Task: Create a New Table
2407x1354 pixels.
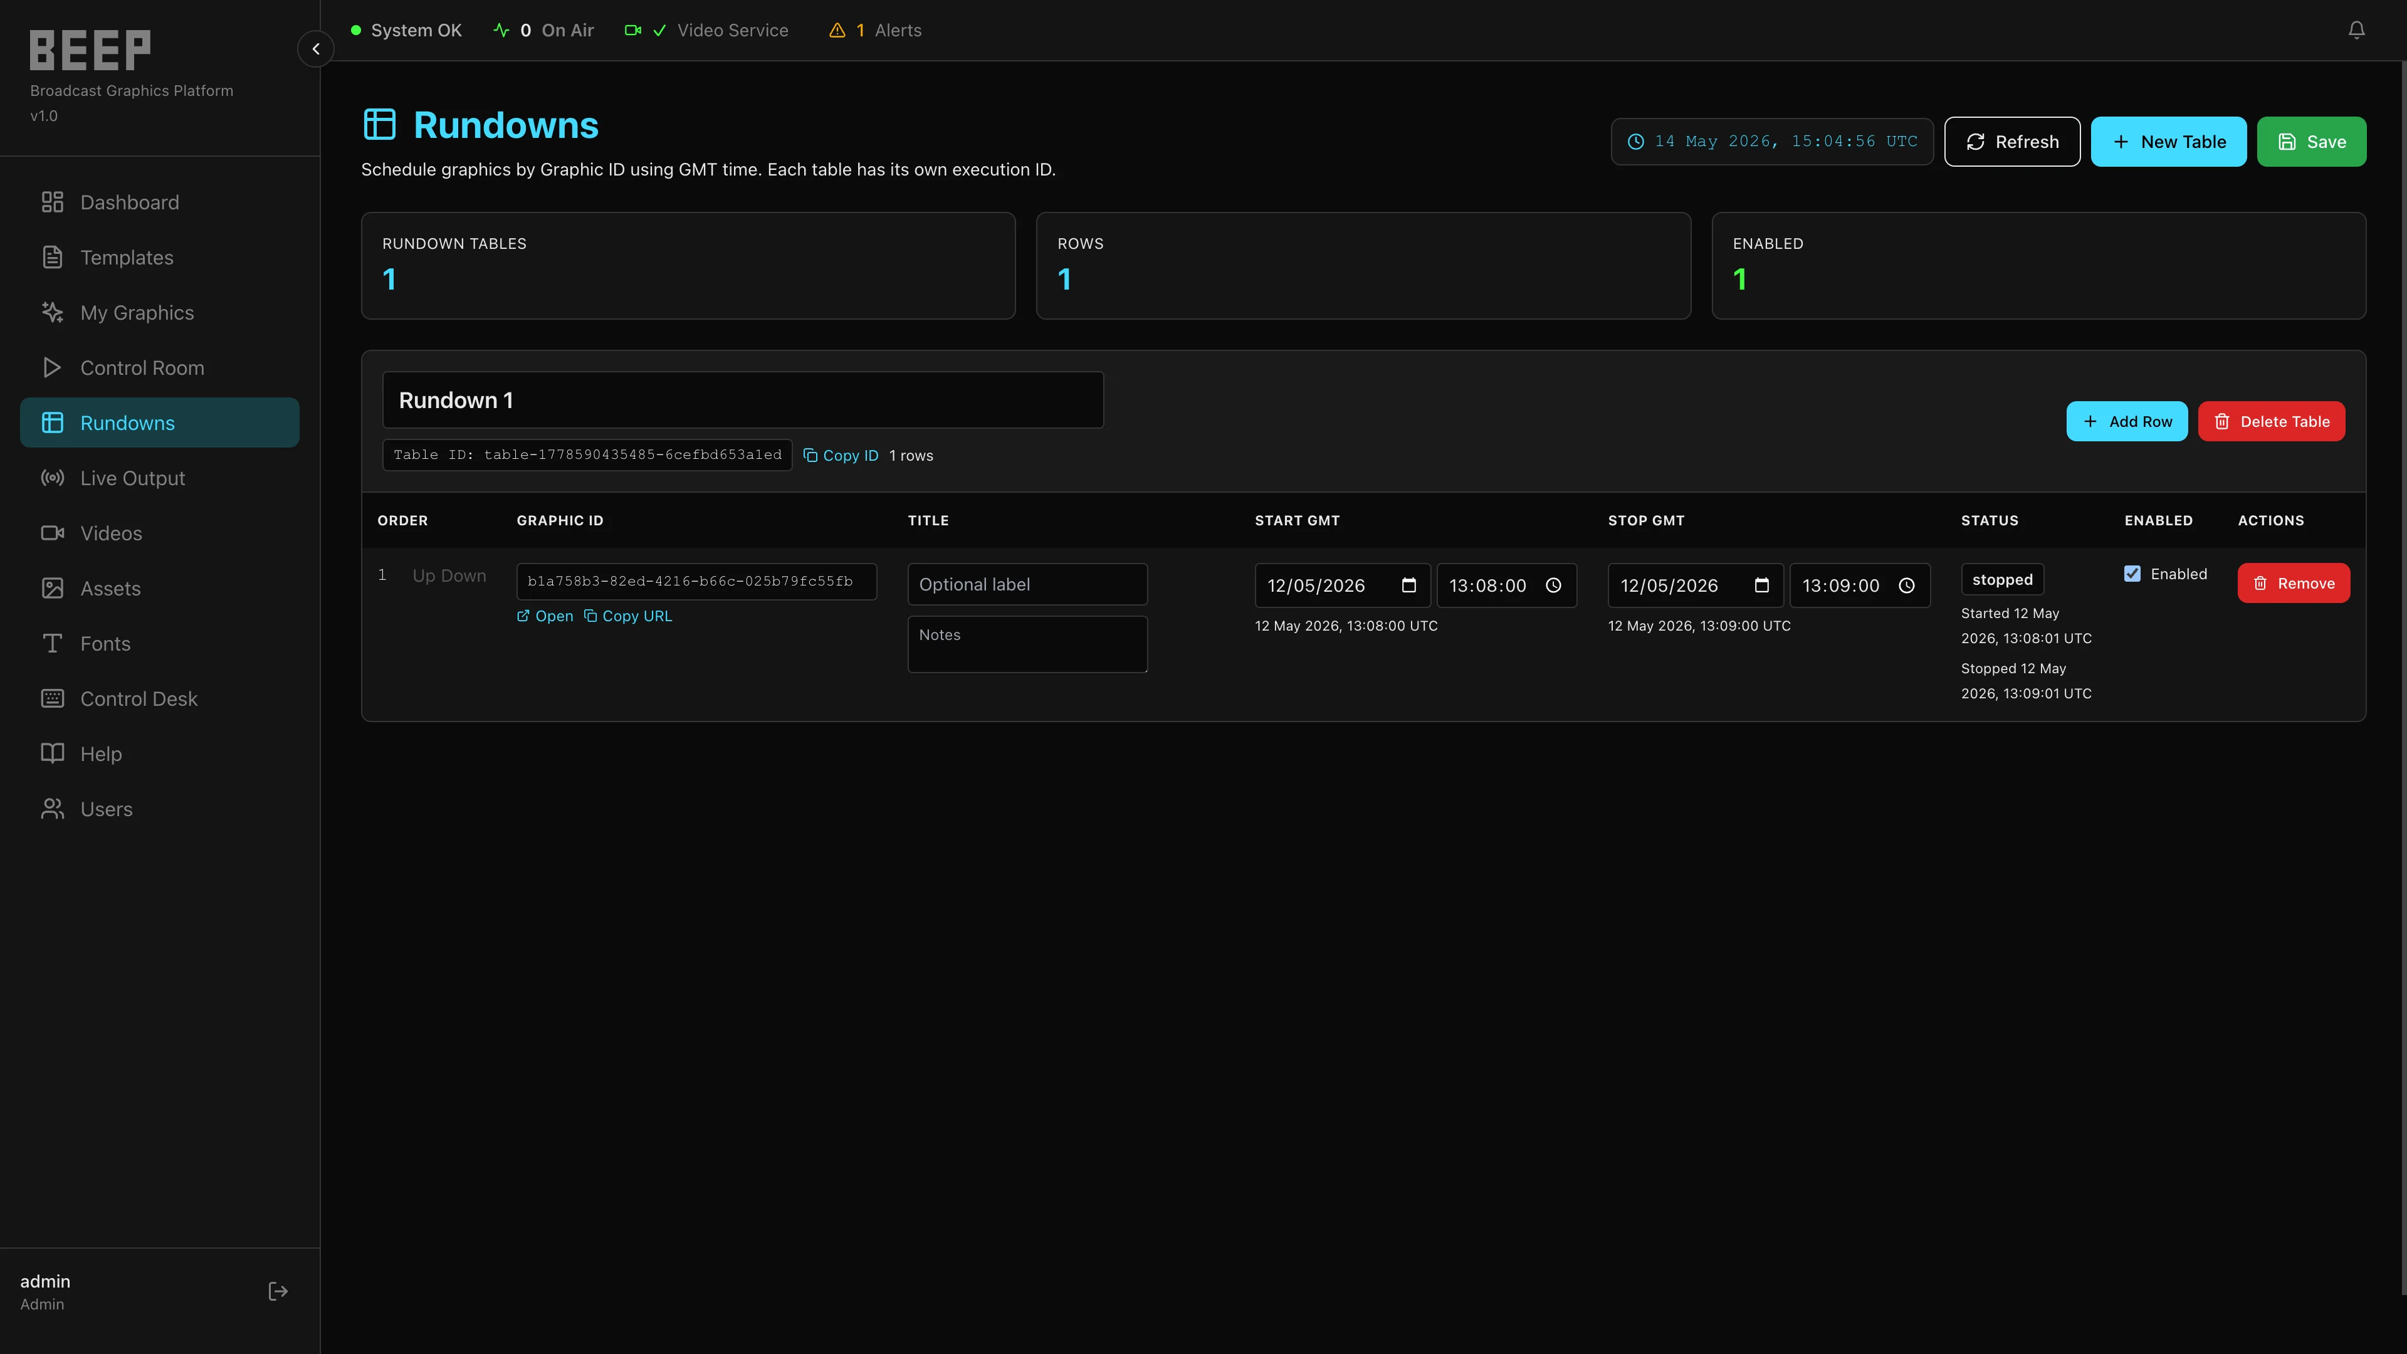Action: pos(2168,141)
